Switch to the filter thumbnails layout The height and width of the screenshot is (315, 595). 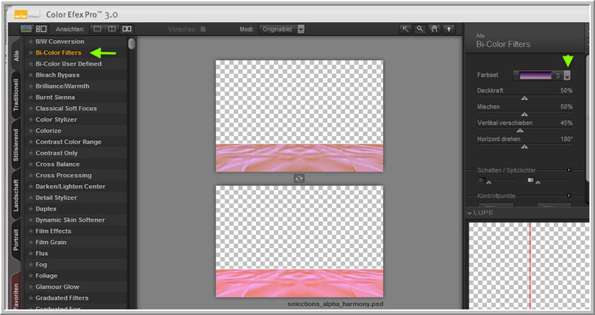(41, 29)
